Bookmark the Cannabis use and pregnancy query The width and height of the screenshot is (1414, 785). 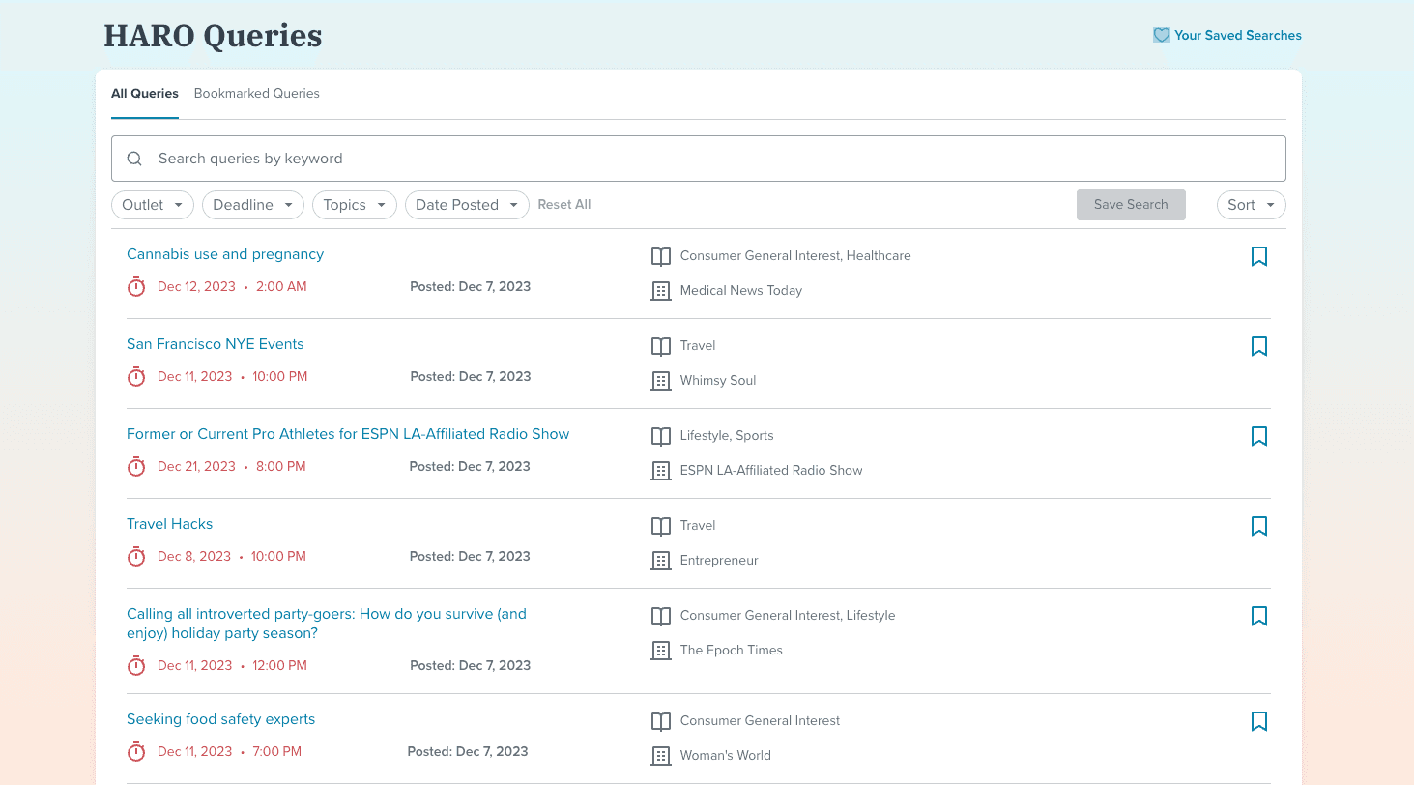coord(1258,256)
